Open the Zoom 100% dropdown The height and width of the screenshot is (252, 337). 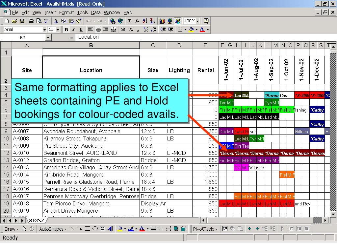(x=197, y=21)
